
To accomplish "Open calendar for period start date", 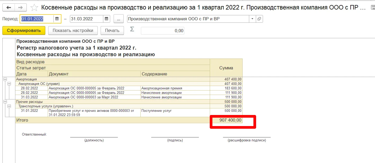I will pyautogui.click(x=57, y=19).
